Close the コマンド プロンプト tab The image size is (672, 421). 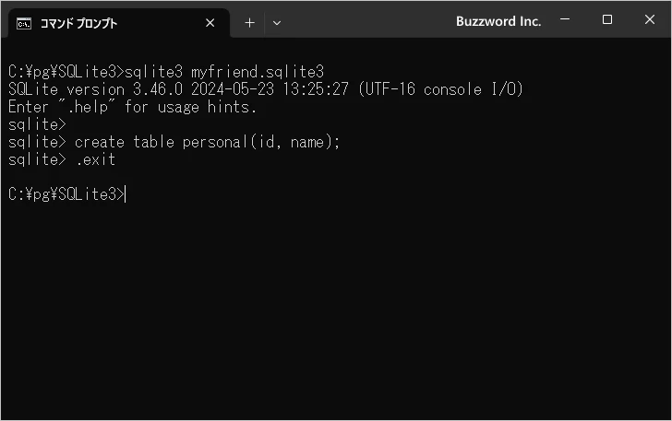coord(210,23)
